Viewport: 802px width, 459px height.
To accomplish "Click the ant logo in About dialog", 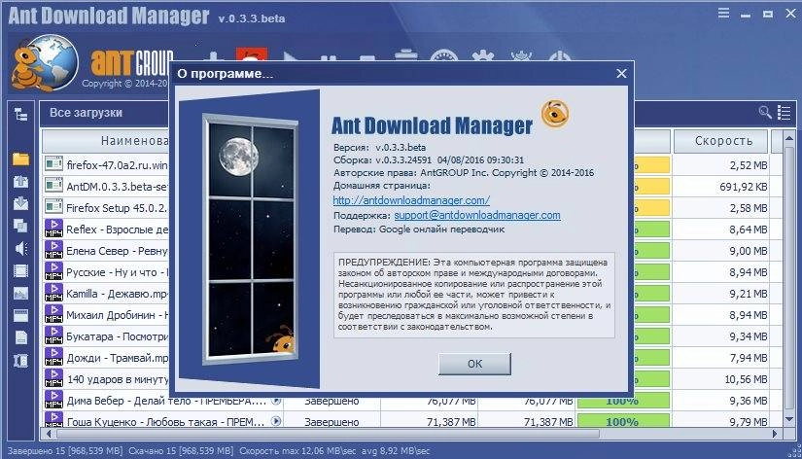I will point(555,114).
